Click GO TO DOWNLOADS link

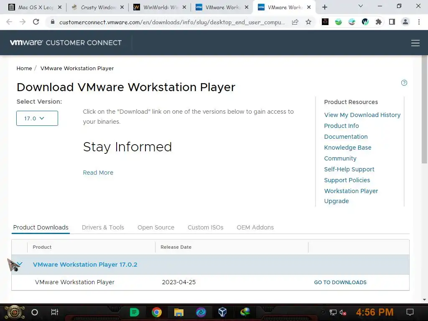coord(340,282)
